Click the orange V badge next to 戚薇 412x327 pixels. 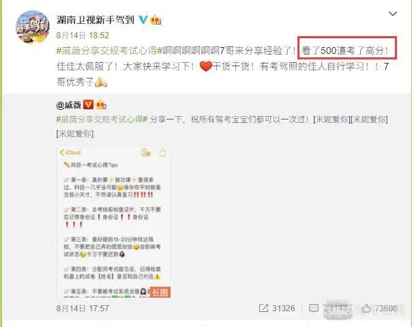click(88, 104)
